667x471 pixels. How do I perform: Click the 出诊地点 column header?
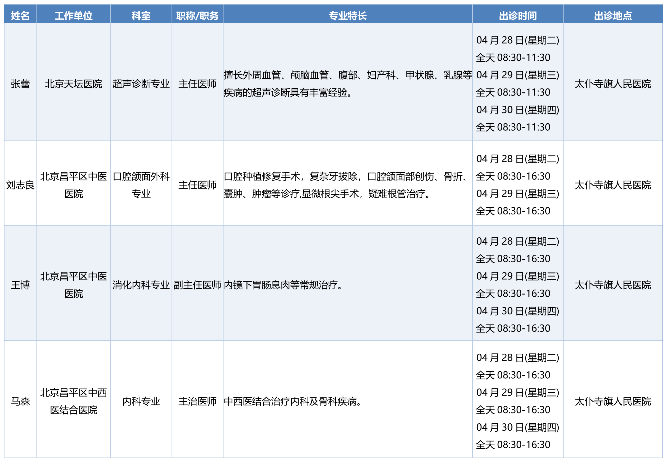pyautogui.click(x=613, y=15)
